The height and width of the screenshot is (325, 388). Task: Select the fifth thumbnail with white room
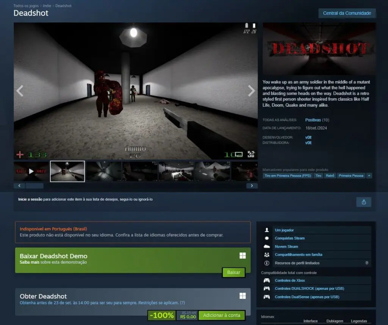pyautogui.click(x=176, y=171)
